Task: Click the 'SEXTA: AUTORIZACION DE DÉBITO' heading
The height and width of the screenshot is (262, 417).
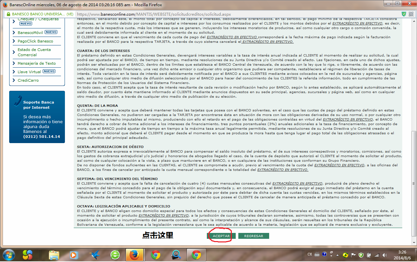Action: (110, 147)
